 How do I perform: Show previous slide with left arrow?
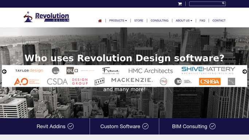pos(4,71)
